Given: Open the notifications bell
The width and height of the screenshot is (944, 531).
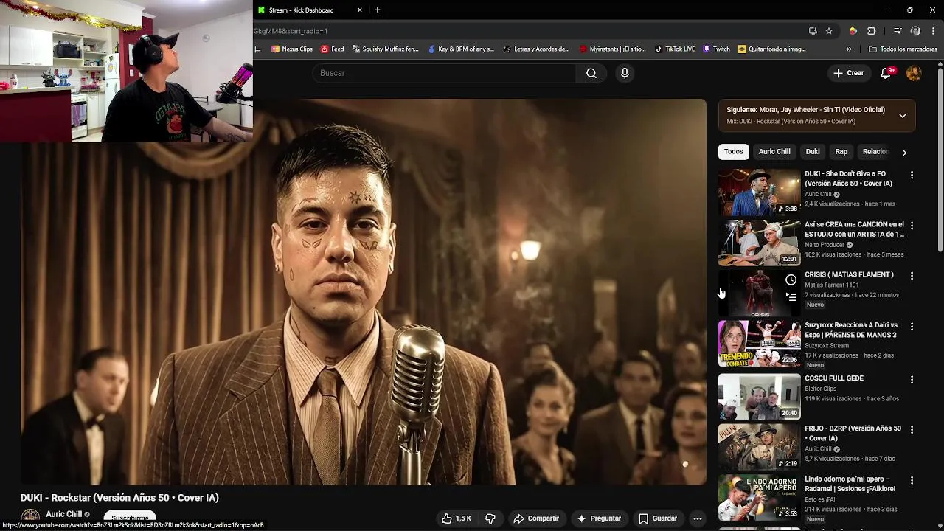Looking at the screenshot, I should click(x=886, y=73).
